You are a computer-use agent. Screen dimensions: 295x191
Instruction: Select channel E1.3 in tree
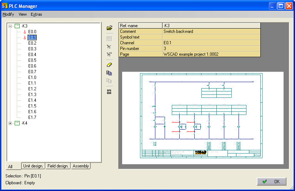point(32,95)
